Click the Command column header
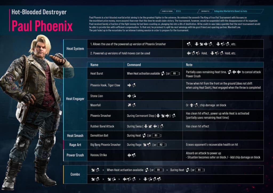This screenshot has width=273, height=193. point(134,65)
